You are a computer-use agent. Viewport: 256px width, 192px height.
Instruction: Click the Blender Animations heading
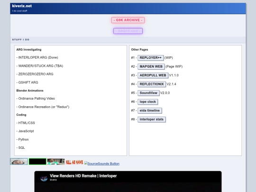(30, 91)
